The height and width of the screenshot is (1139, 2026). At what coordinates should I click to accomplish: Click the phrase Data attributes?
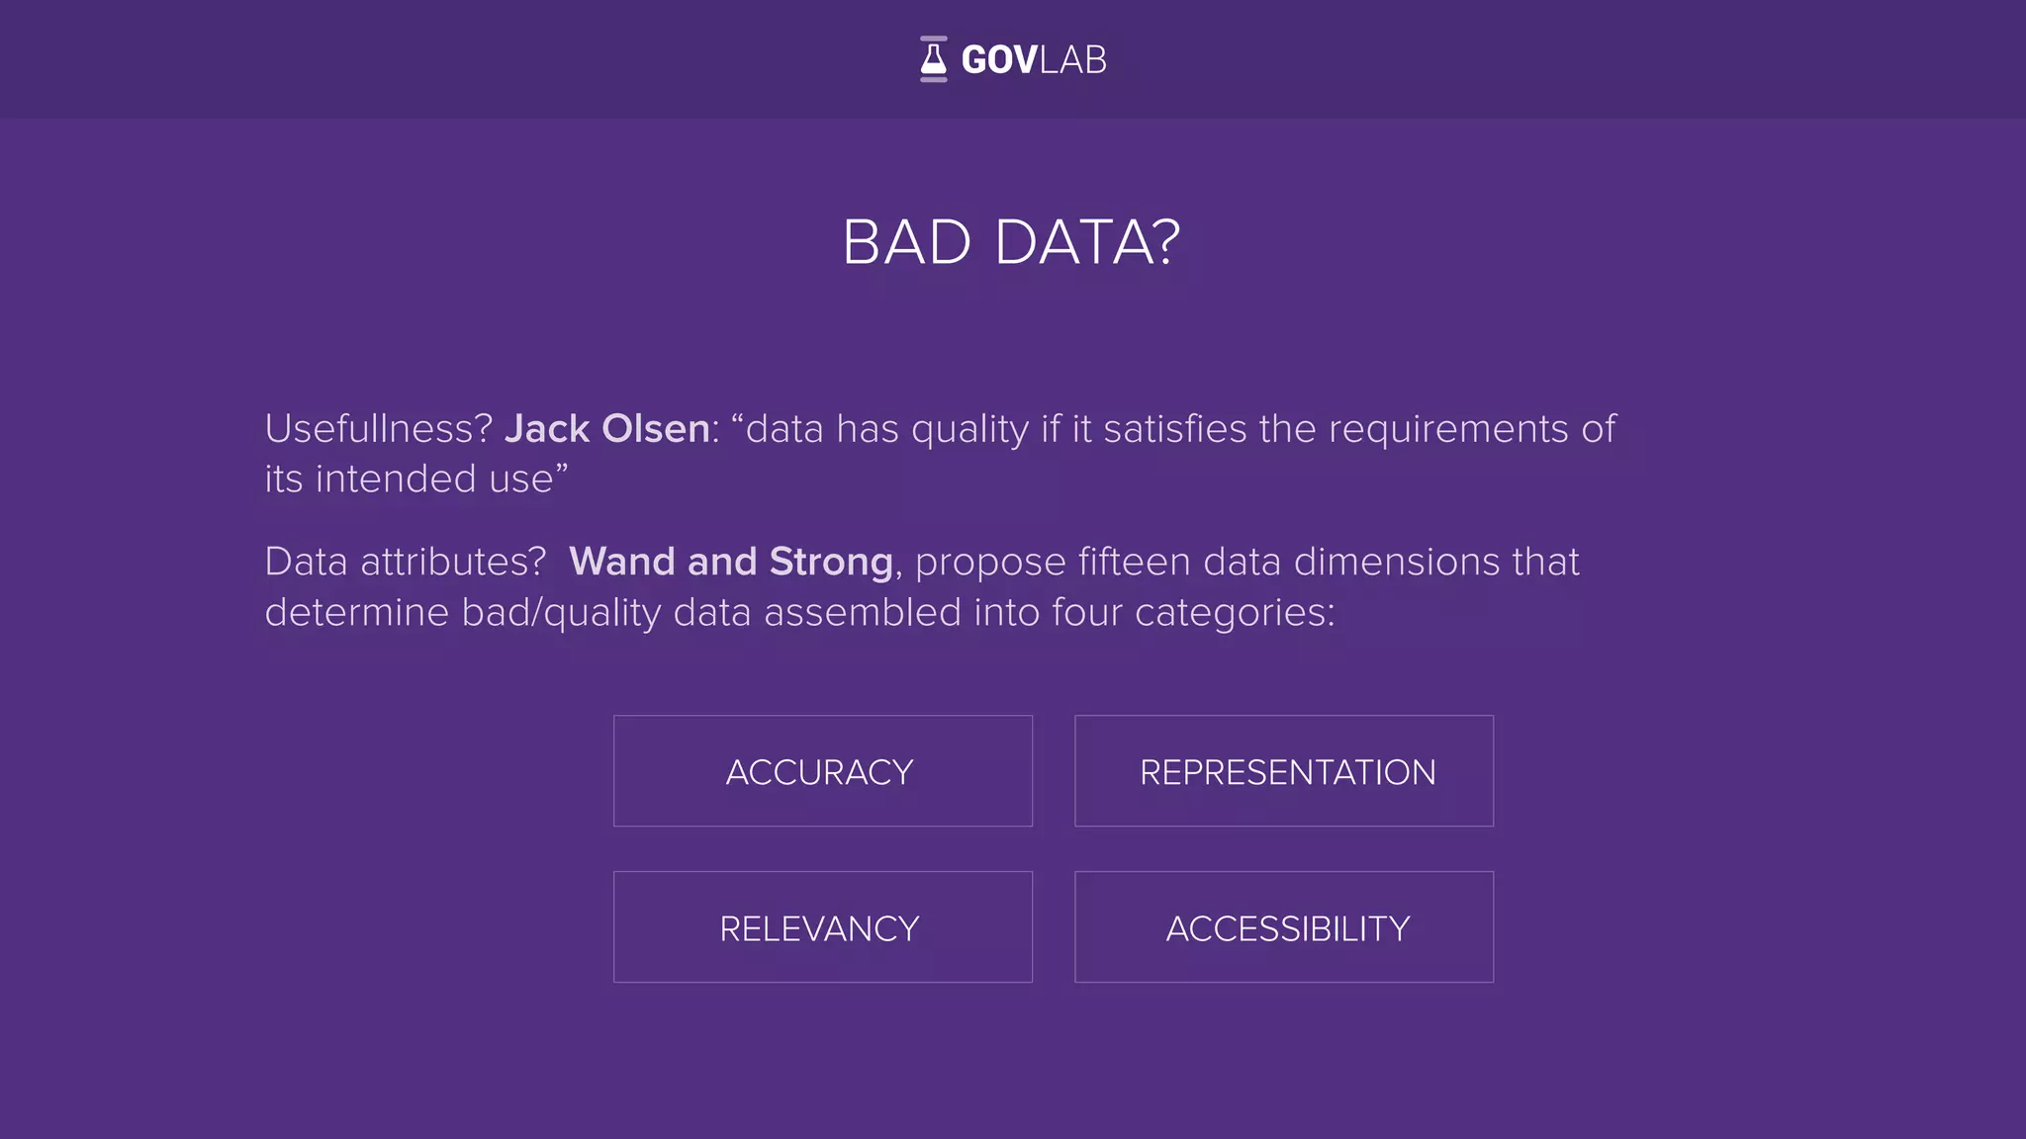pyautogui.click(x=405, y=562)
